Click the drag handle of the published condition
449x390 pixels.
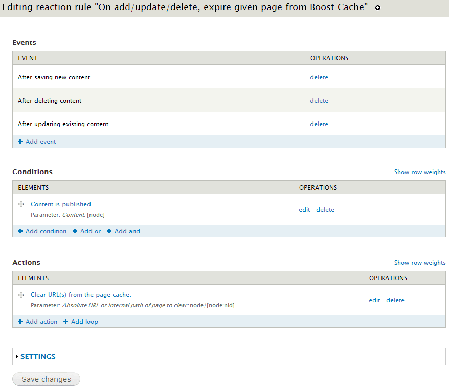click(x=20, y=204)
